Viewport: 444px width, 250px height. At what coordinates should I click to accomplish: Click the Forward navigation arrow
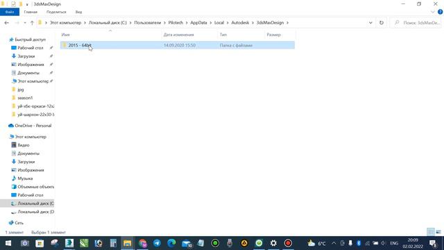point(17,23)
